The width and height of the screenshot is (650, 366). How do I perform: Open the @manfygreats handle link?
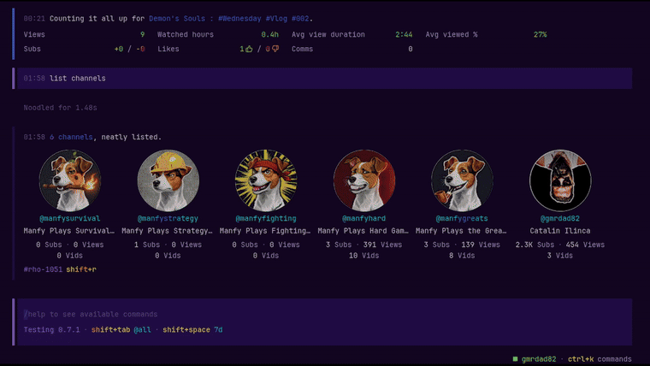click(x=462, y=218)
